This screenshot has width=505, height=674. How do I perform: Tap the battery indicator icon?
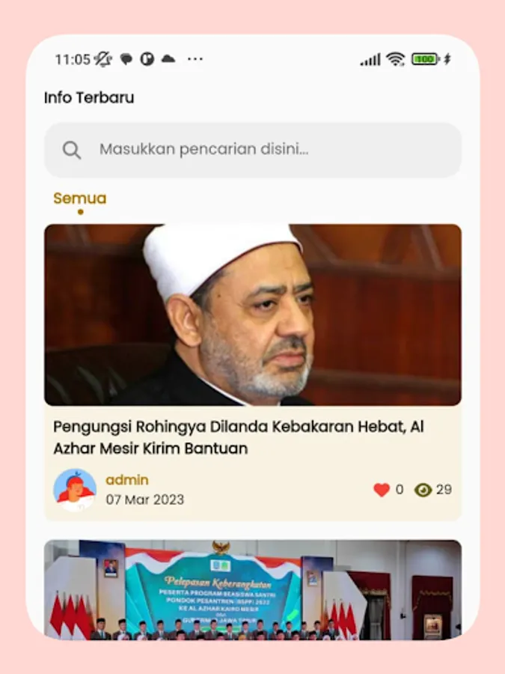425,59
